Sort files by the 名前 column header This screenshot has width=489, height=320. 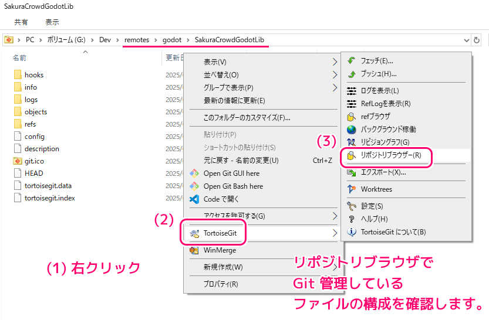click(x=20, y=58)
